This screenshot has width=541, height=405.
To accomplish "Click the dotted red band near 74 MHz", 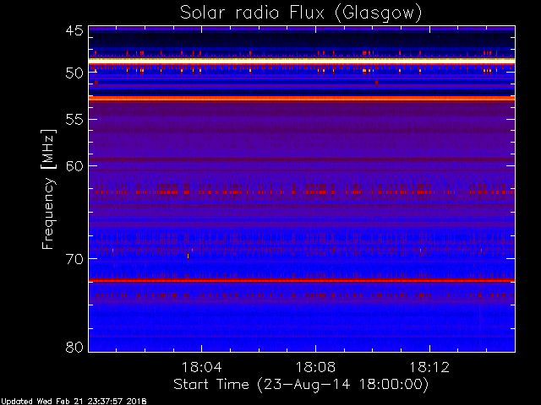I will tap(301, 295).
